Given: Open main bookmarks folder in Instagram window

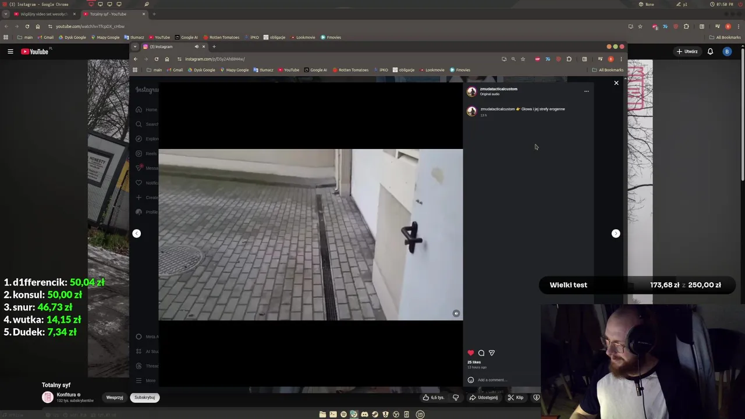Looking at the screenshot, I should [154, 70].
